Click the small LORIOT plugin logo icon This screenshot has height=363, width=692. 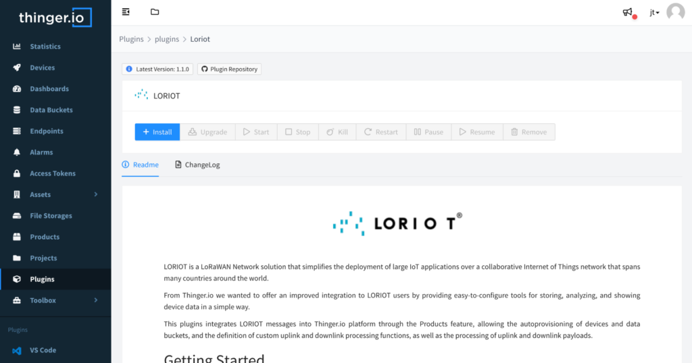click(x=141, y=94)
